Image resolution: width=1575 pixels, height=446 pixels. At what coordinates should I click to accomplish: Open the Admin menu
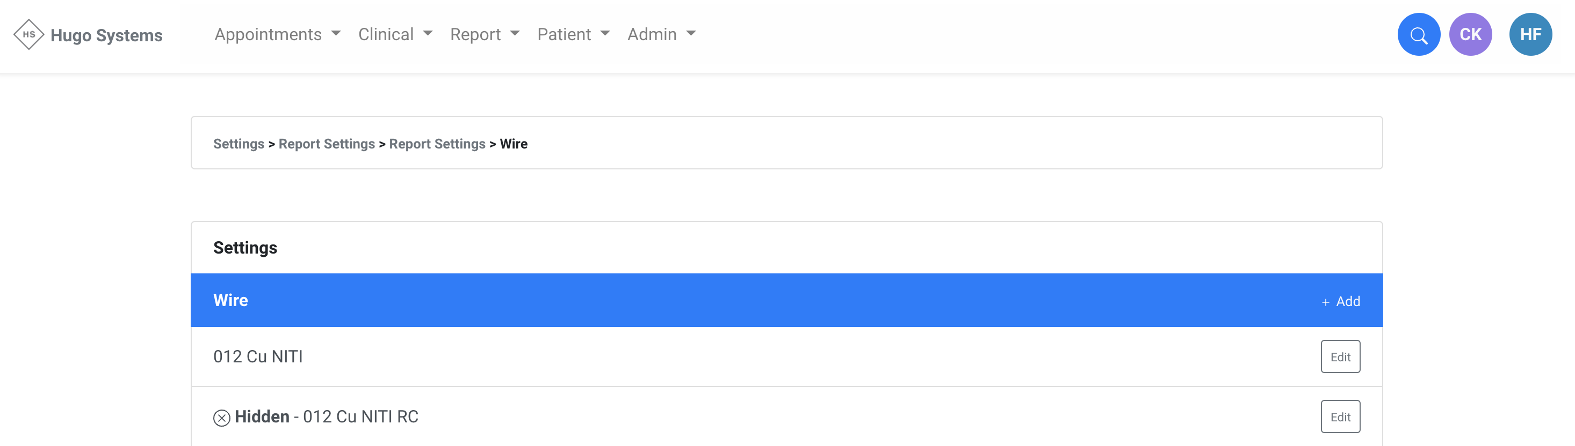click(x=661, y=35)
